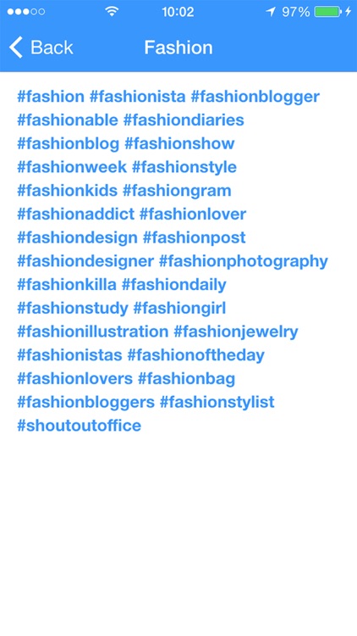Image resolution: width=357 pixels, height=636 pixels.
Task: Select the #fashionblogger hashtag
Action: point(255,97)
